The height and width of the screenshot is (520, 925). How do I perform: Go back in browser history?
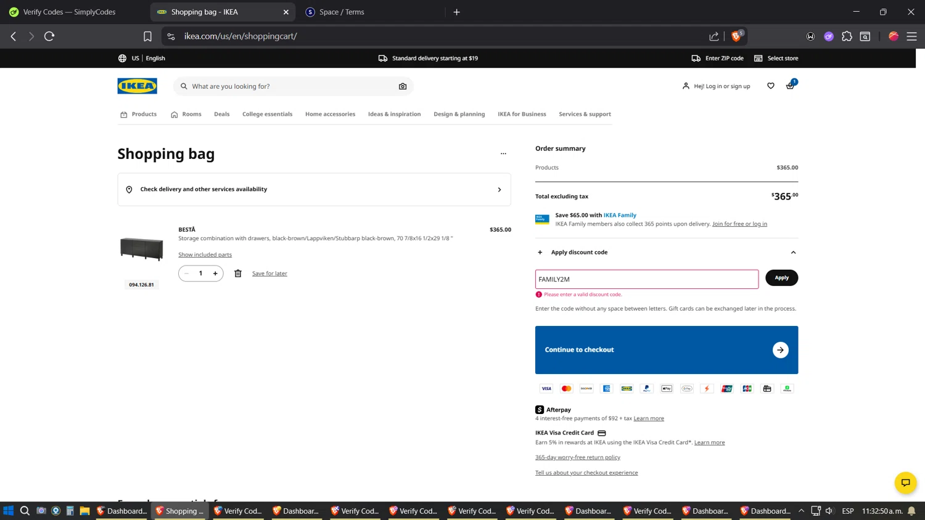click(x=14, y=36)
